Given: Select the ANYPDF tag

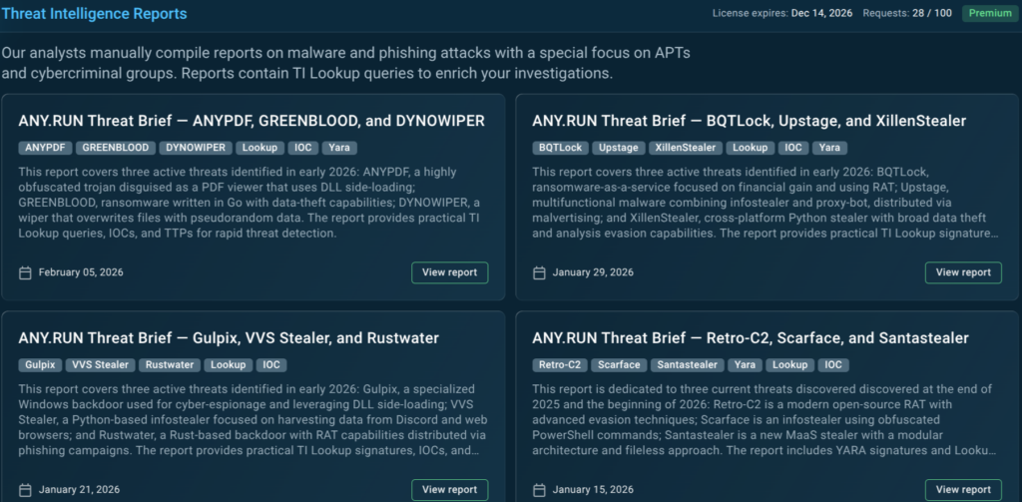Looking at the screenshot, I should click(44, 148).
